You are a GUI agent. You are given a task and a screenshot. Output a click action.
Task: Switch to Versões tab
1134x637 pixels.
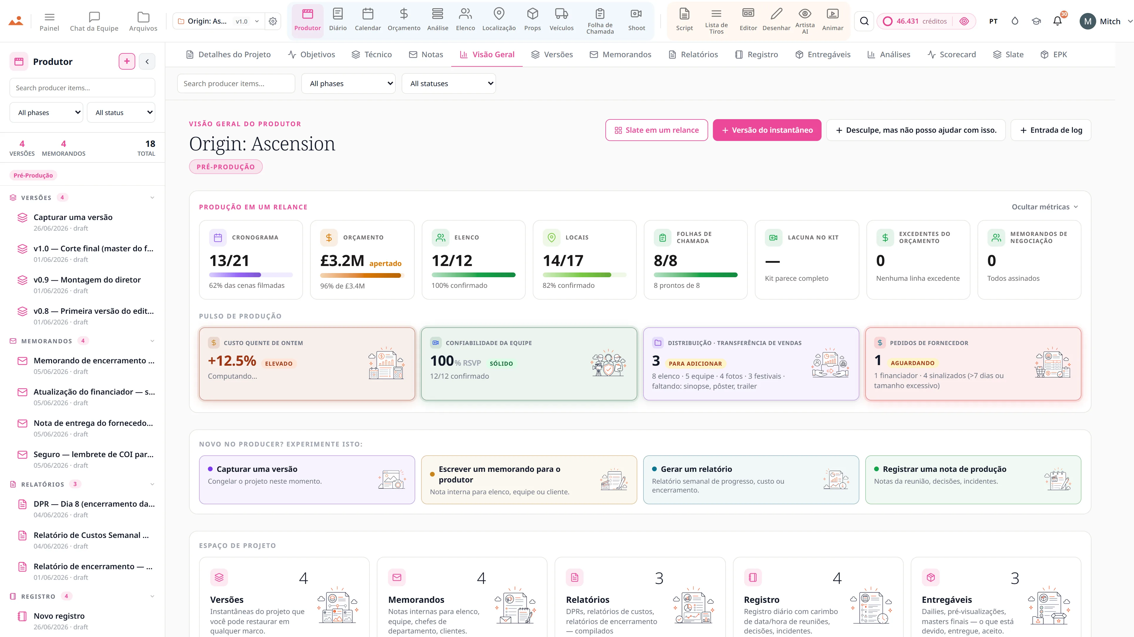tap(552, 55)
